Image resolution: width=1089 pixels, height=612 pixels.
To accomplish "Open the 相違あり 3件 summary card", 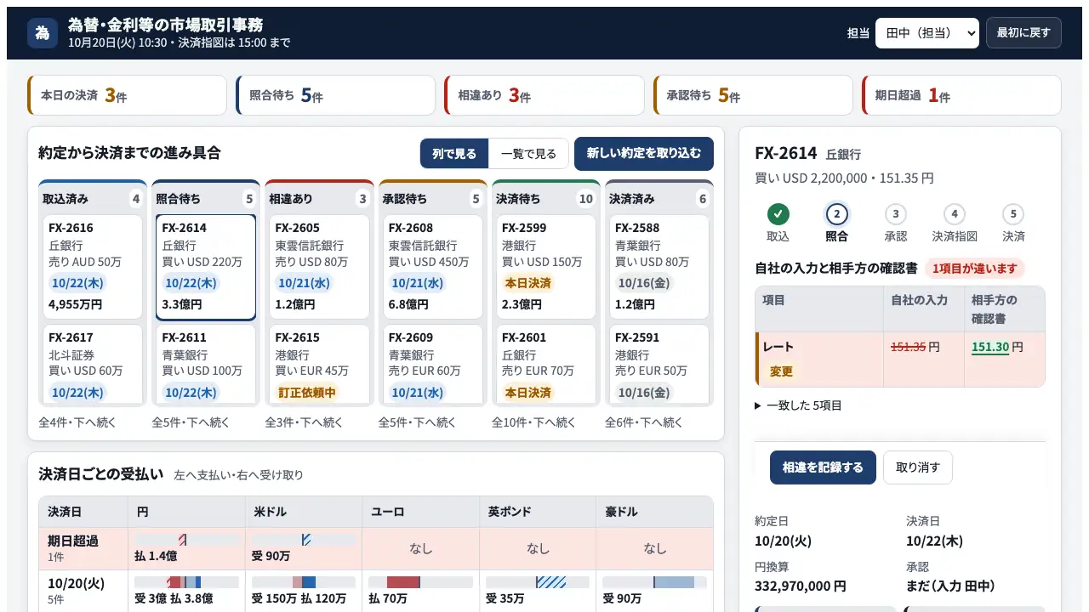I will tap(544, 95).
